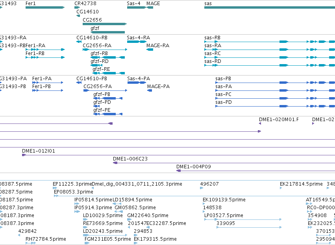Select the IP05914.3prime label
335x245 pixels.
93,208
